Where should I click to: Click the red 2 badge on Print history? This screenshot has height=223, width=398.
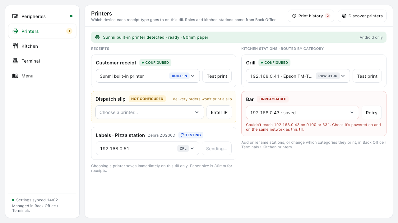[x=327, y=16]
